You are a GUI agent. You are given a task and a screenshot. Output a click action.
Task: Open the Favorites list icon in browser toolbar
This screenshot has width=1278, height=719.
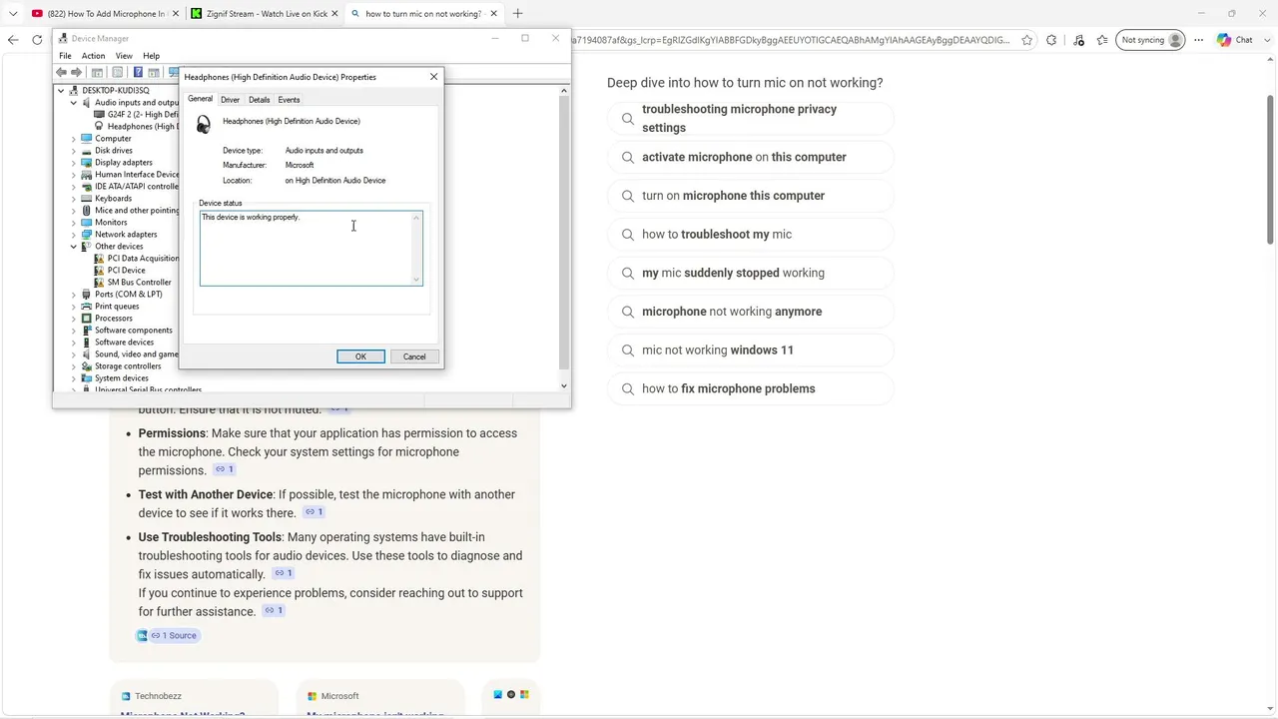click(1102, 40)
